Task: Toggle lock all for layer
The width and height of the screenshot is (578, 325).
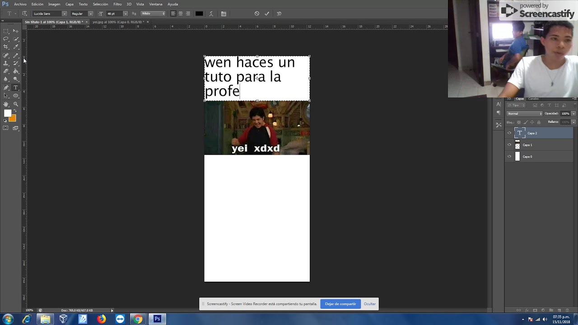Action: tap(539, 122)
